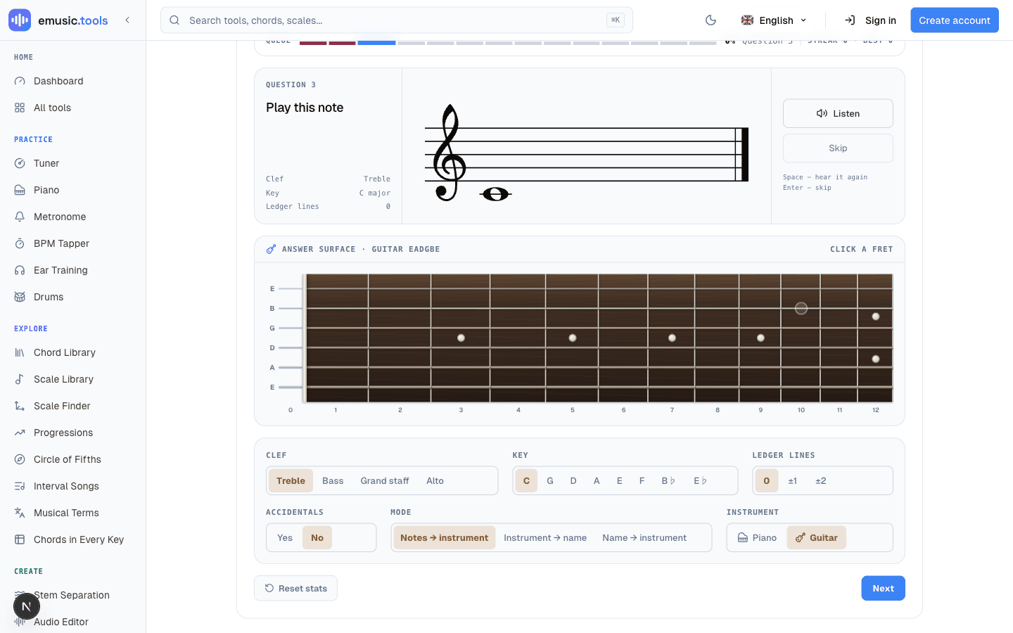The height and width of the screenshot is (633, 1013).
Task: Open the Metronome tool
Action: pyautogui.click(x=73, y=217)
